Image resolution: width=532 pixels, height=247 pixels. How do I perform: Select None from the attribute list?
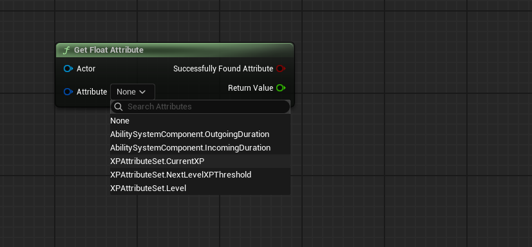point(200,121)
